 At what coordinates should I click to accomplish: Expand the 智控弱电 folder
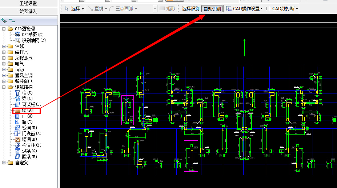pos(4,81)
